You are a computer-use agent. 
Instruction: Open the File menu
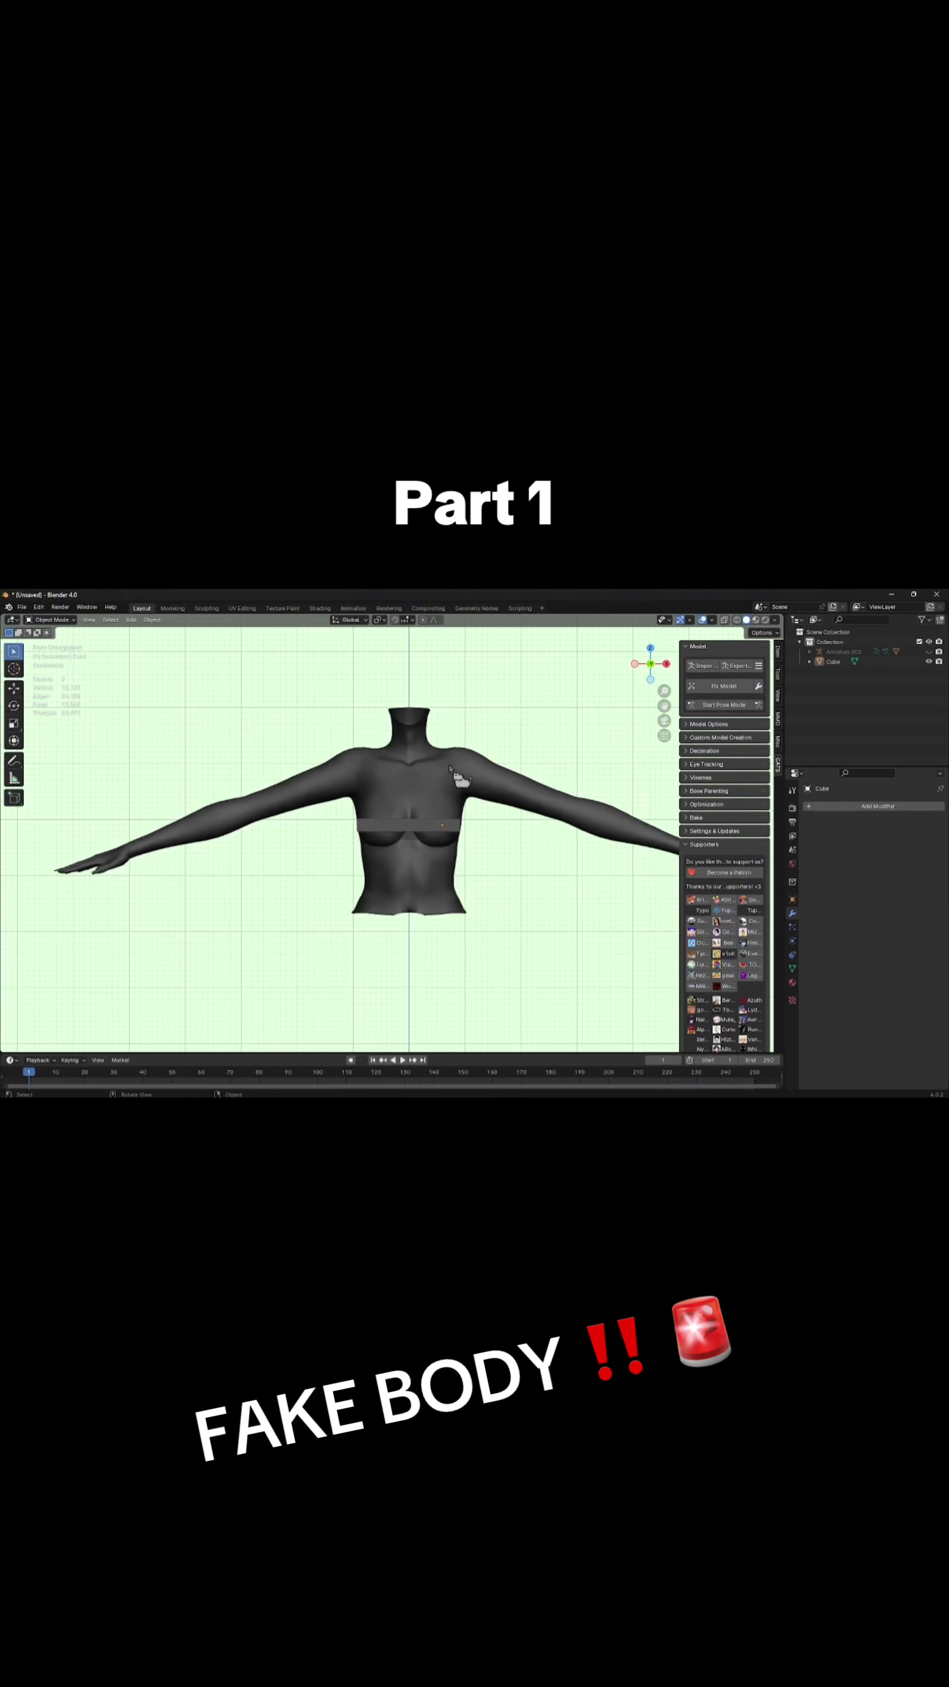(22, 608)
